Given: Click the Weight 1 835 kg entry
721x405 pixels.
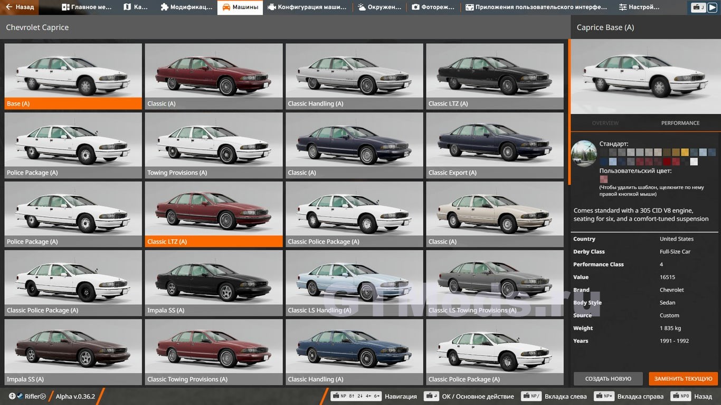Looking at the screenshot, I should (x=646, y=328).
